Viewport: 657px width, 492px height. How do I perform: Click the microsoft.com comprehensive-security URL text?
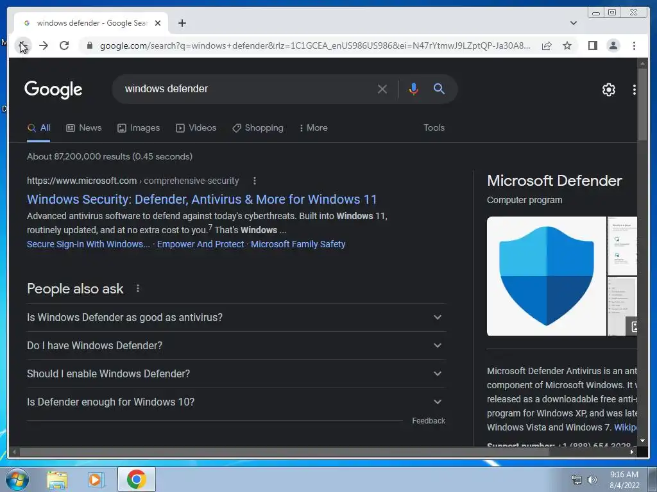[x=133, y=181]
